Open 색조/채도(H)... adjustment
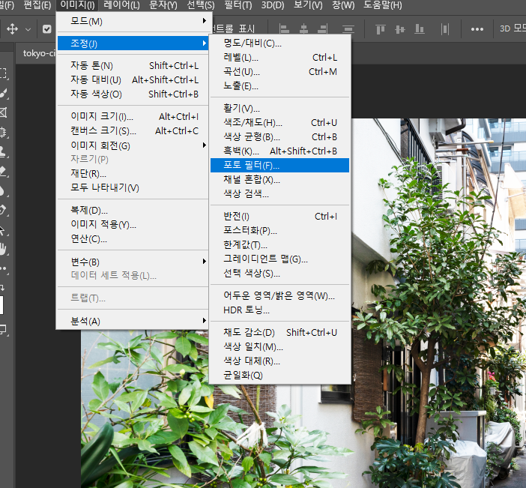 pyautogui.click(x=279, y=122)
